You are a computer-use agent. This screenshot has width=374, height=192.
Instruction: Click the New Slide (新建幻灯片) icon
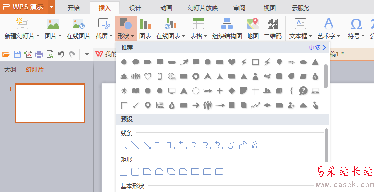(x=22, y=24)
